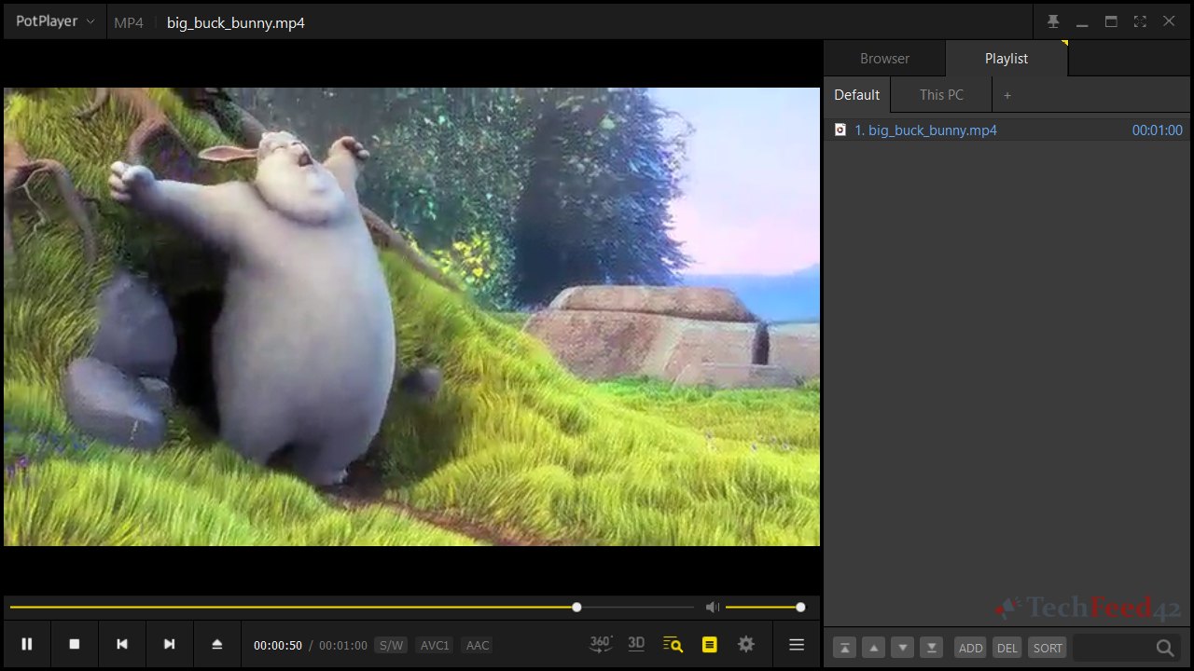Enter fullscreen mode from title bar
Viewport: 1194px width, 671px height.
point(1140,21)
